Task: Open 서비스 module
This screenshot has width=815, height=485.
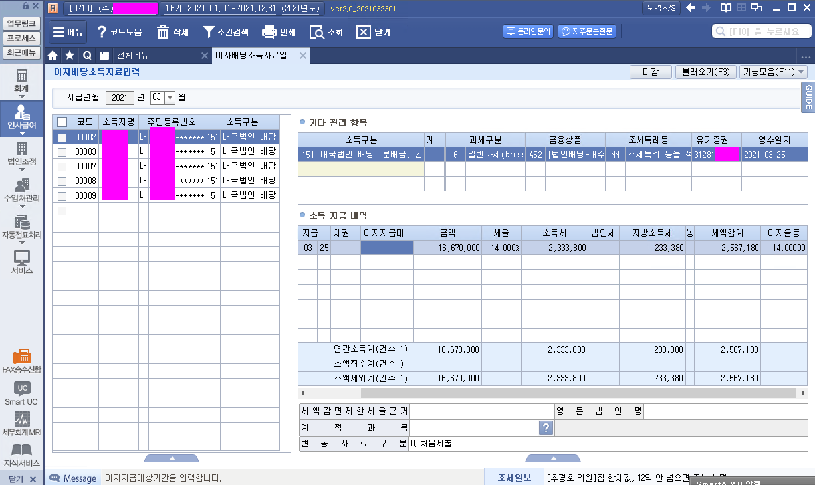Action: tap(22, 262)
